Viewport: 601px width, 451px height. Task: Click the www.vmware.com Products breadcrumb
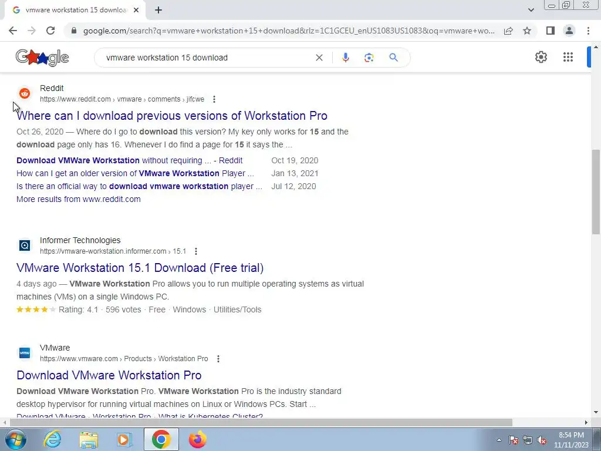point(124,359)
